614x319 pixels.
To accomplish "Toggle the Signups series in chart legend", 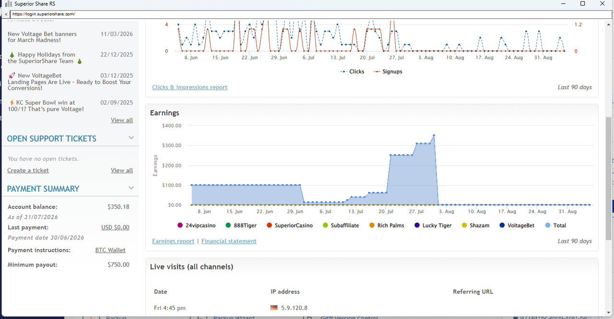I will tap(388, 71).
